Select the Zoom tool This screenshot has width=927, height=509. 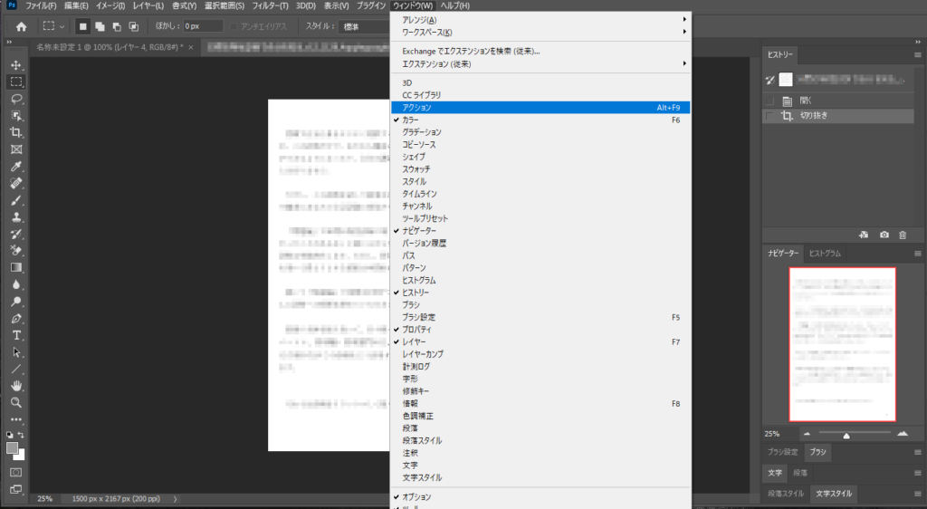tap(16, 403)
